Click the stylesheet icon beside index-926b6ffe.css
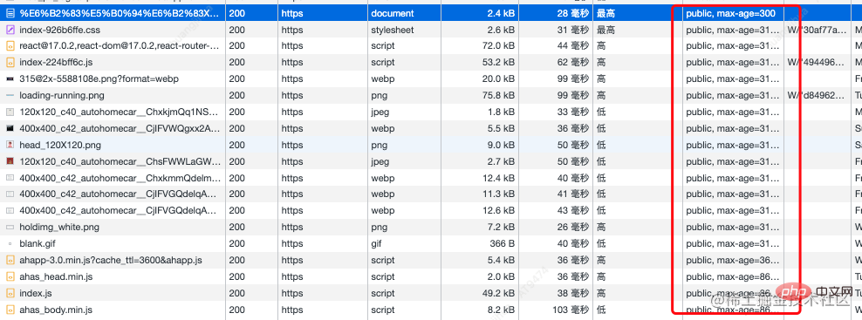Viewport: 862px width, 320px height. pos(10,30)
